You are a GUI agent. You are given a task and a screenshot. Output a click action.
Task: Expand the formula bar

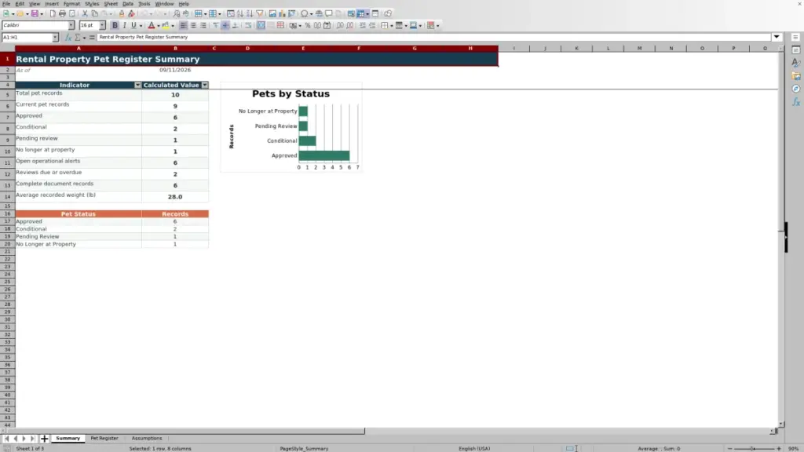777,37
